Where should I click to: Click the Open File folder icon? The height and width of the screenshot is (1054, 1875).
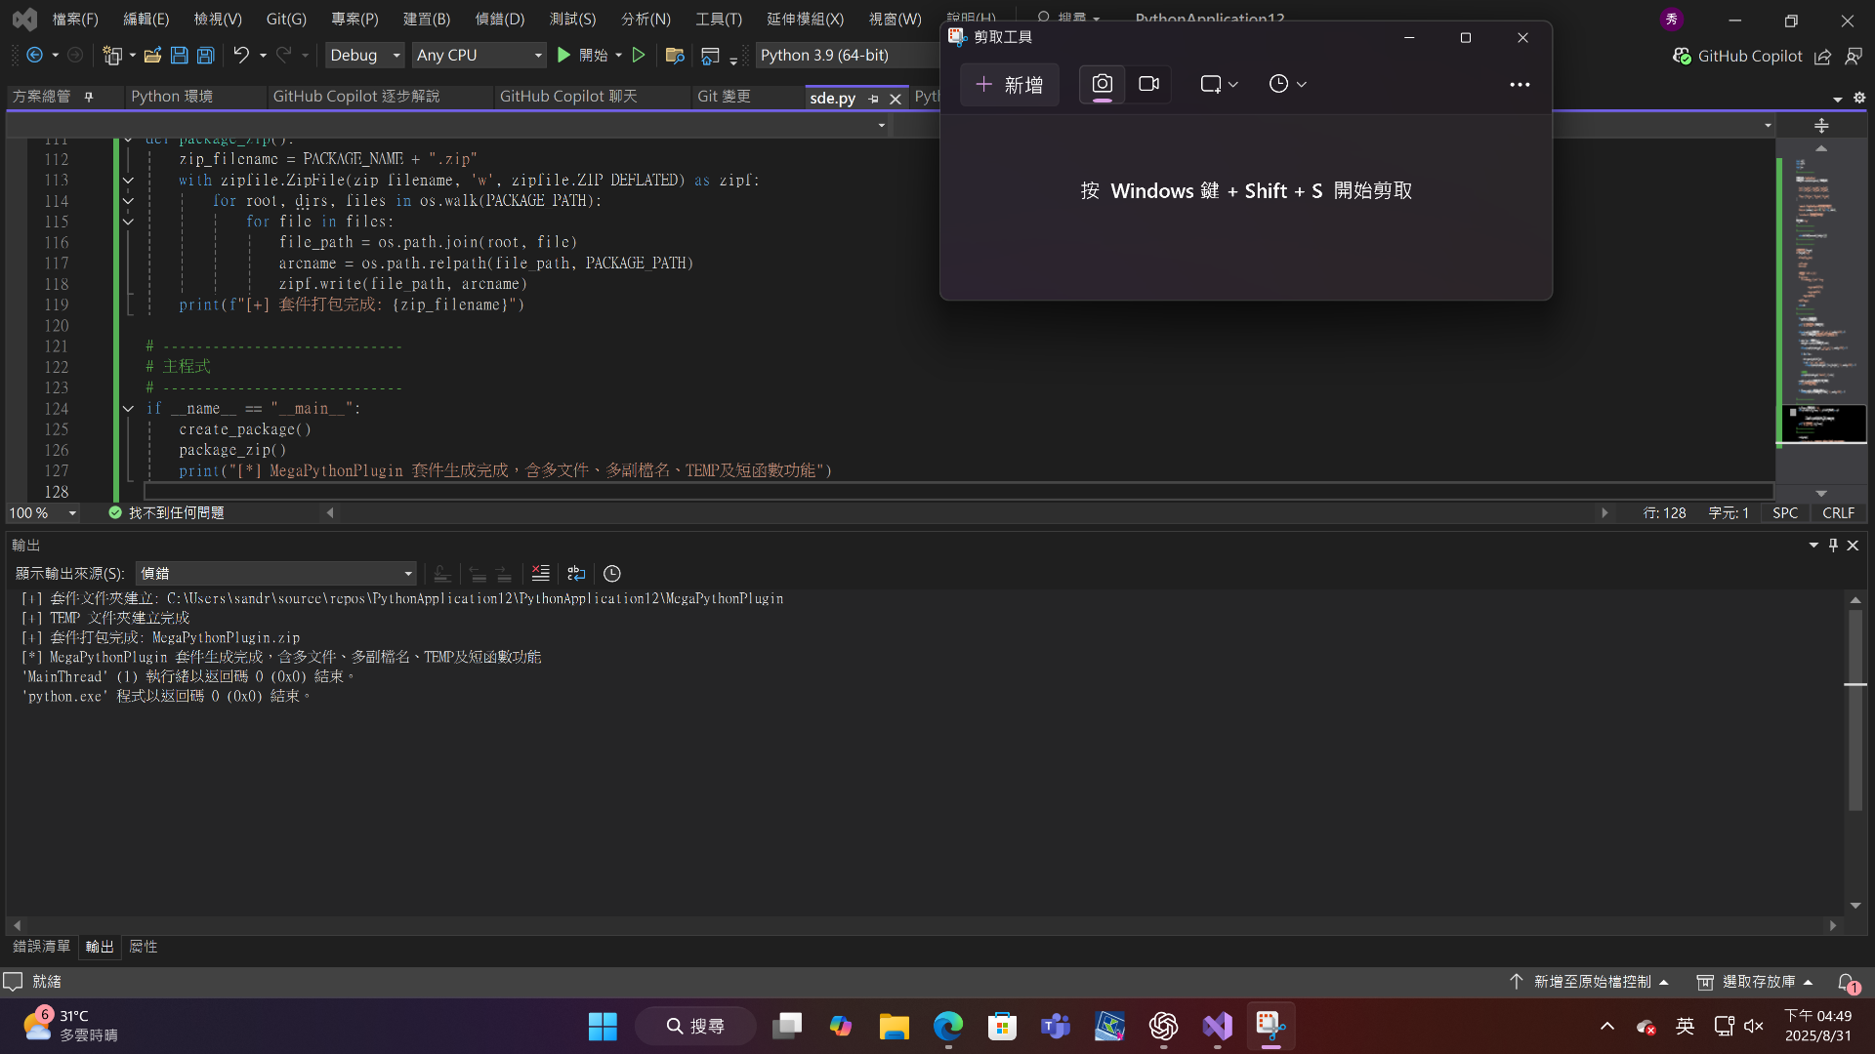[152, 56]
